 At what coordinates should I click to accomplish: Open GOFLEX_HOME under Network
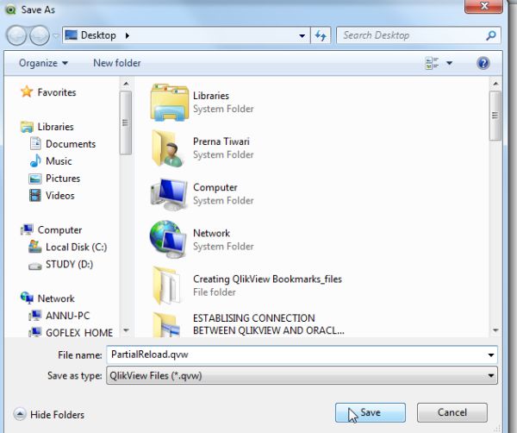79,332
